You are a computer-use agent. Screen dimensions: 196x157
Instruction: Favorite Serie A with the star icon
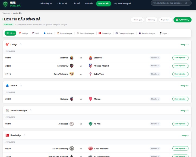click(21, 86)
